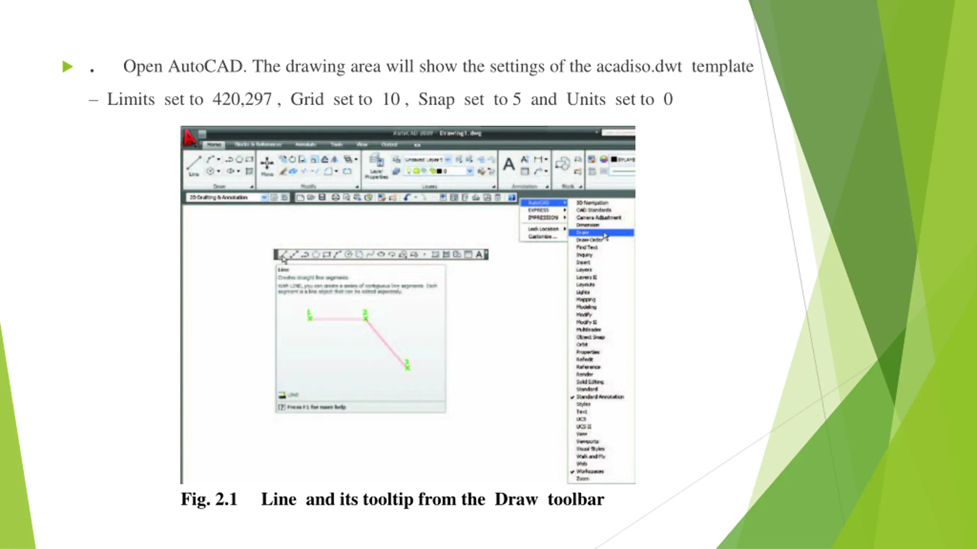Open the Unsaved Layer State dropdown

pyautogui.click(x=448, y=159)
